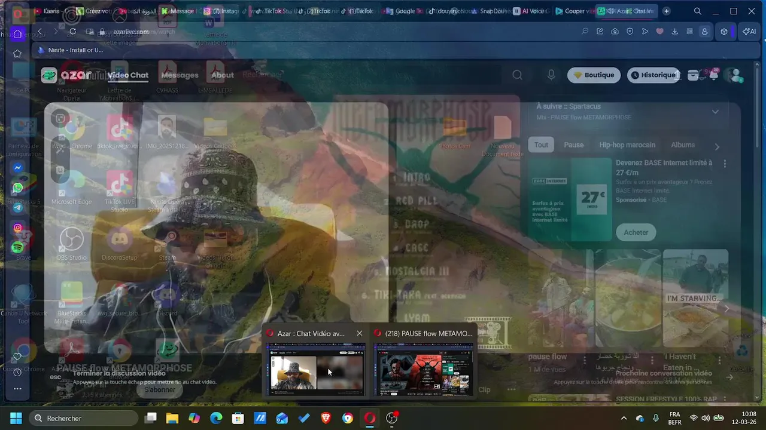Switch to the Video Chat tab
The height and width of the screenshot is (430, 766).
coord(128,75)
